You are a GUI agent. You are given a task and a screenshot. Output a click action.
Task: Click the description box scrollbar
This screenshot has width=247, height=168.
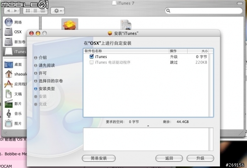click(x=211, y=139)
